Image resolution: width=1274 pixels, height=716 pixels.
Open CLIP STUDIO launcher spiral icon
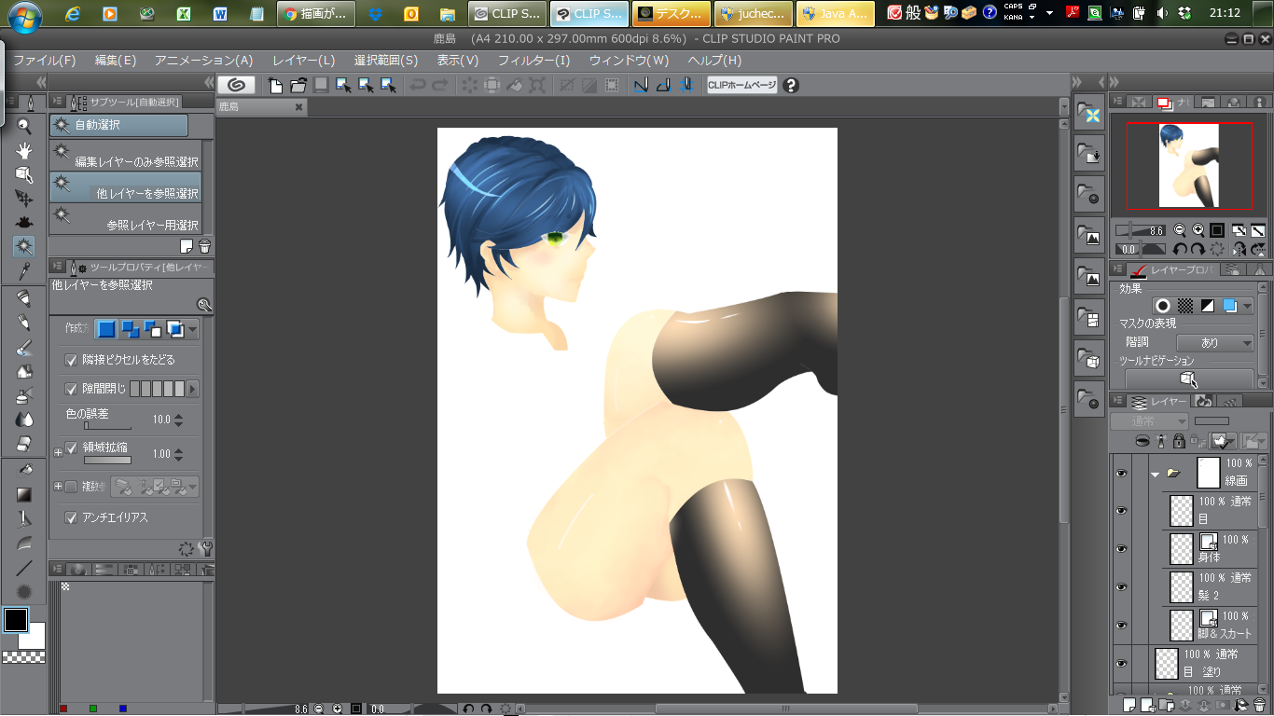[237, 85]
